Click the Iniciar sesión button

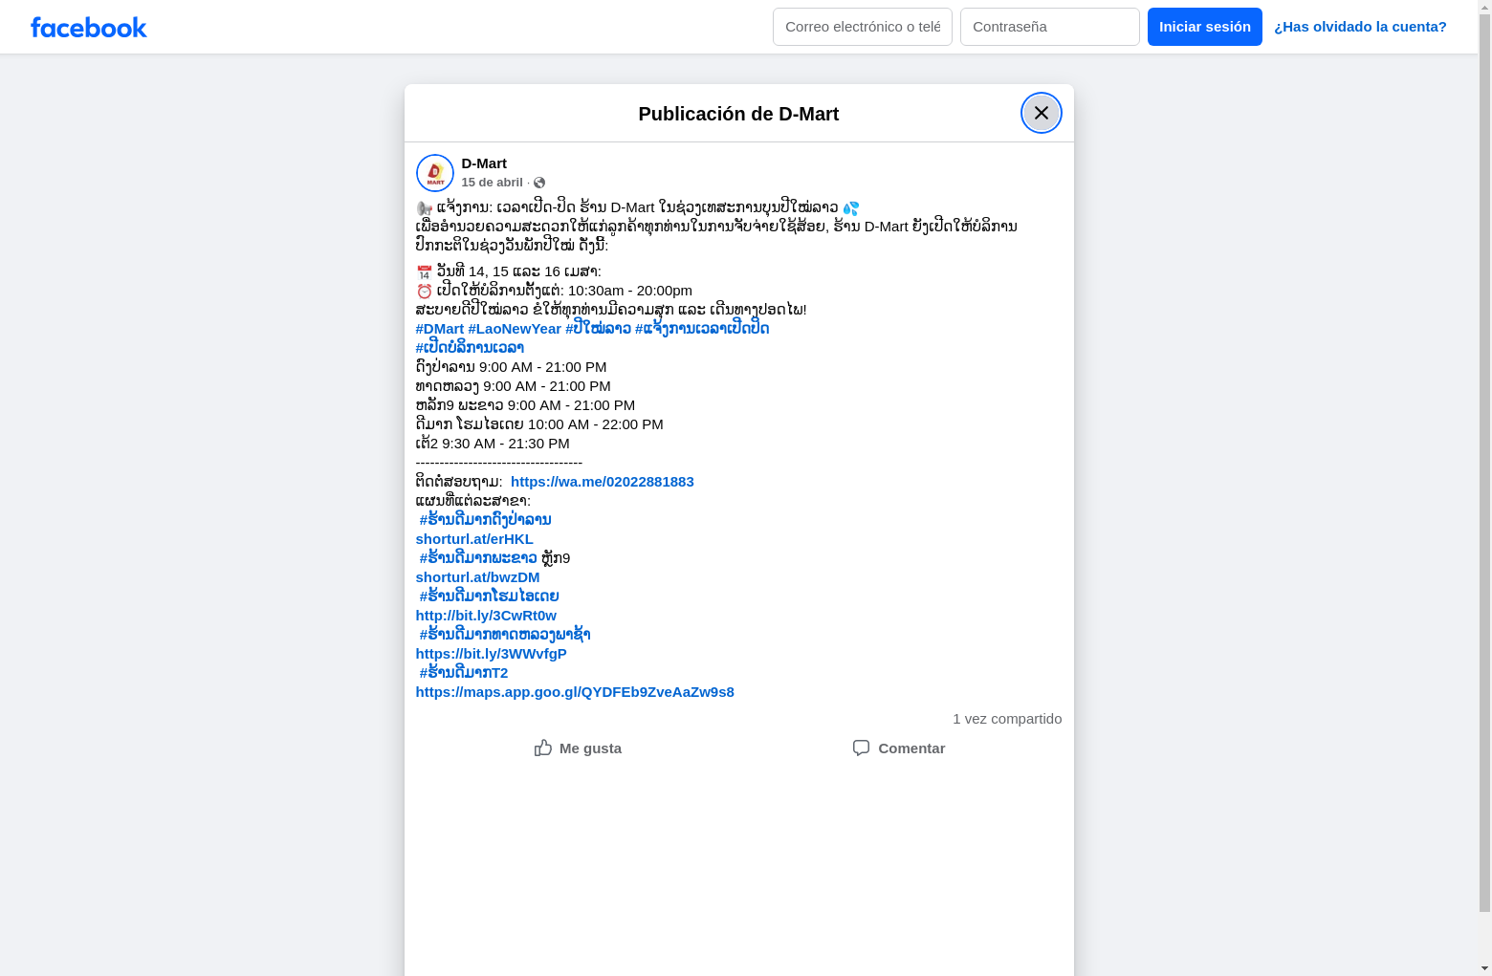pos(1205,27)
